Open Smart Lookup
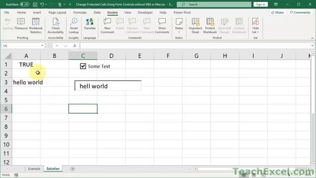Image resolution: width=316 pixels, height=178 pixels. pos(74,26)
